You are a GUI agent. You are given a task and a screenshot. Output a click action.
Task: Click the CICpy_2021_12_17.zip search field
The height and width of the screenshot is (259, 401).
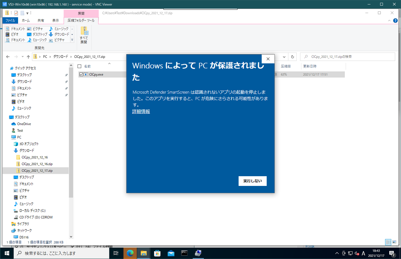(x=348, y=57)
